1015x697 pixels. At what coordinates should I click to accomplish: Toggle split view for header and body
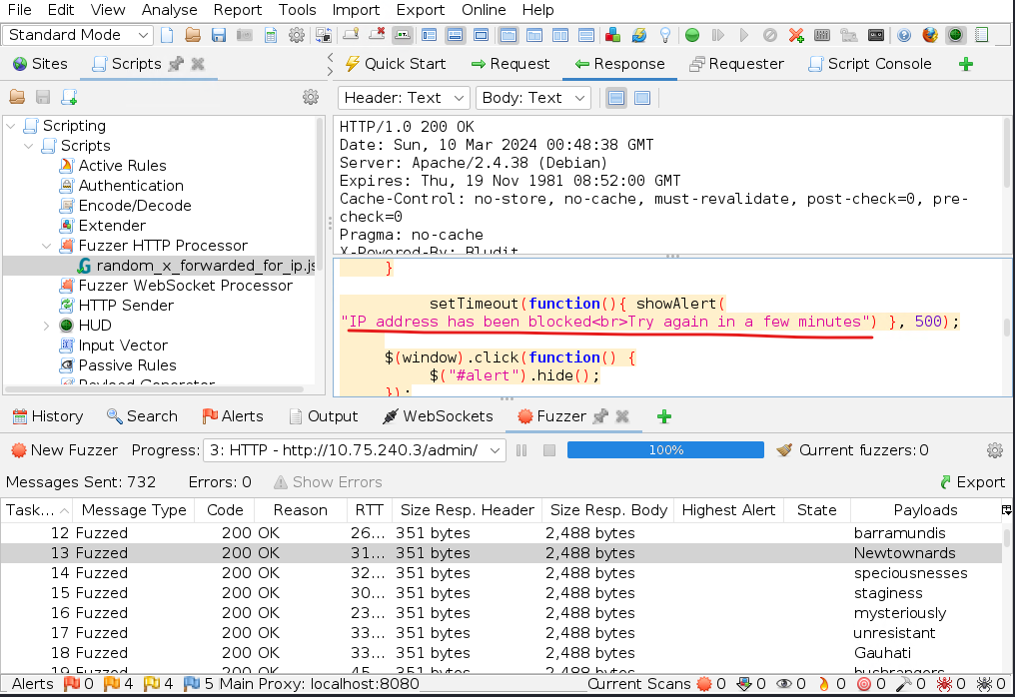tap(616, 98)
